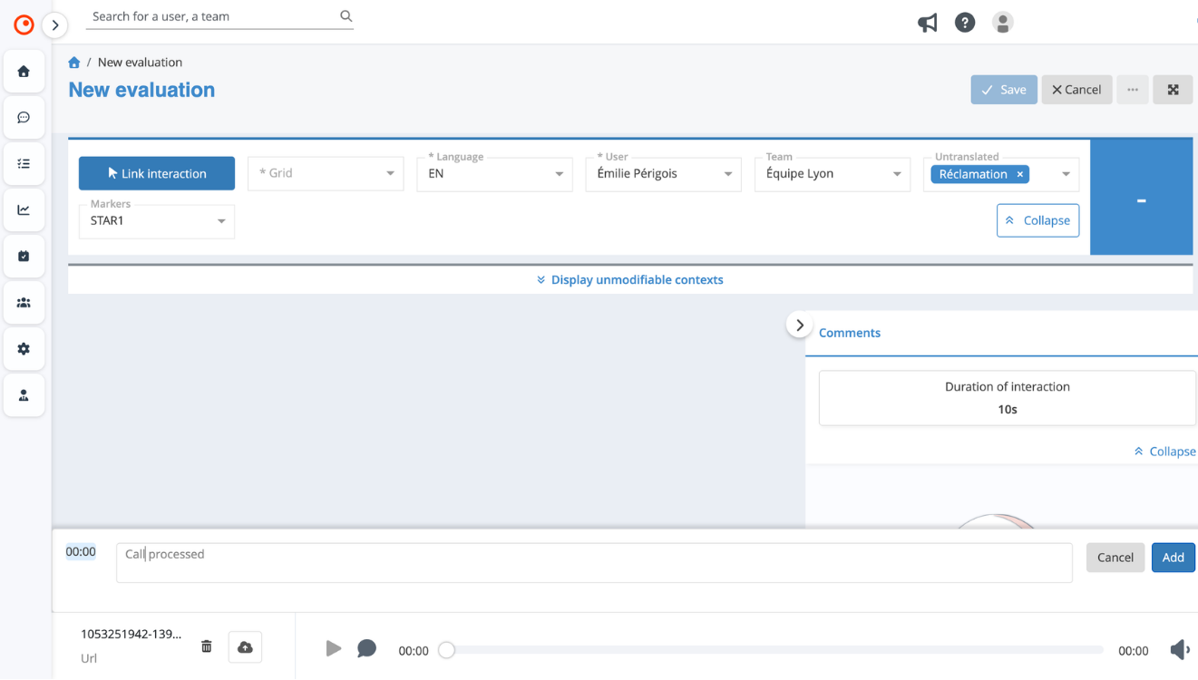The height and width of the screenshot is (680, 1198).
Task: Click the audio playback progress slider handle
Action: point(446,650)
